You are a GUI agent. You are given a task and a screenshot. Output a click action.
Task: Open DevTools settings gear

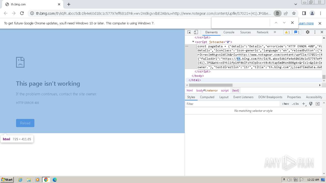(x=308, y=32)
